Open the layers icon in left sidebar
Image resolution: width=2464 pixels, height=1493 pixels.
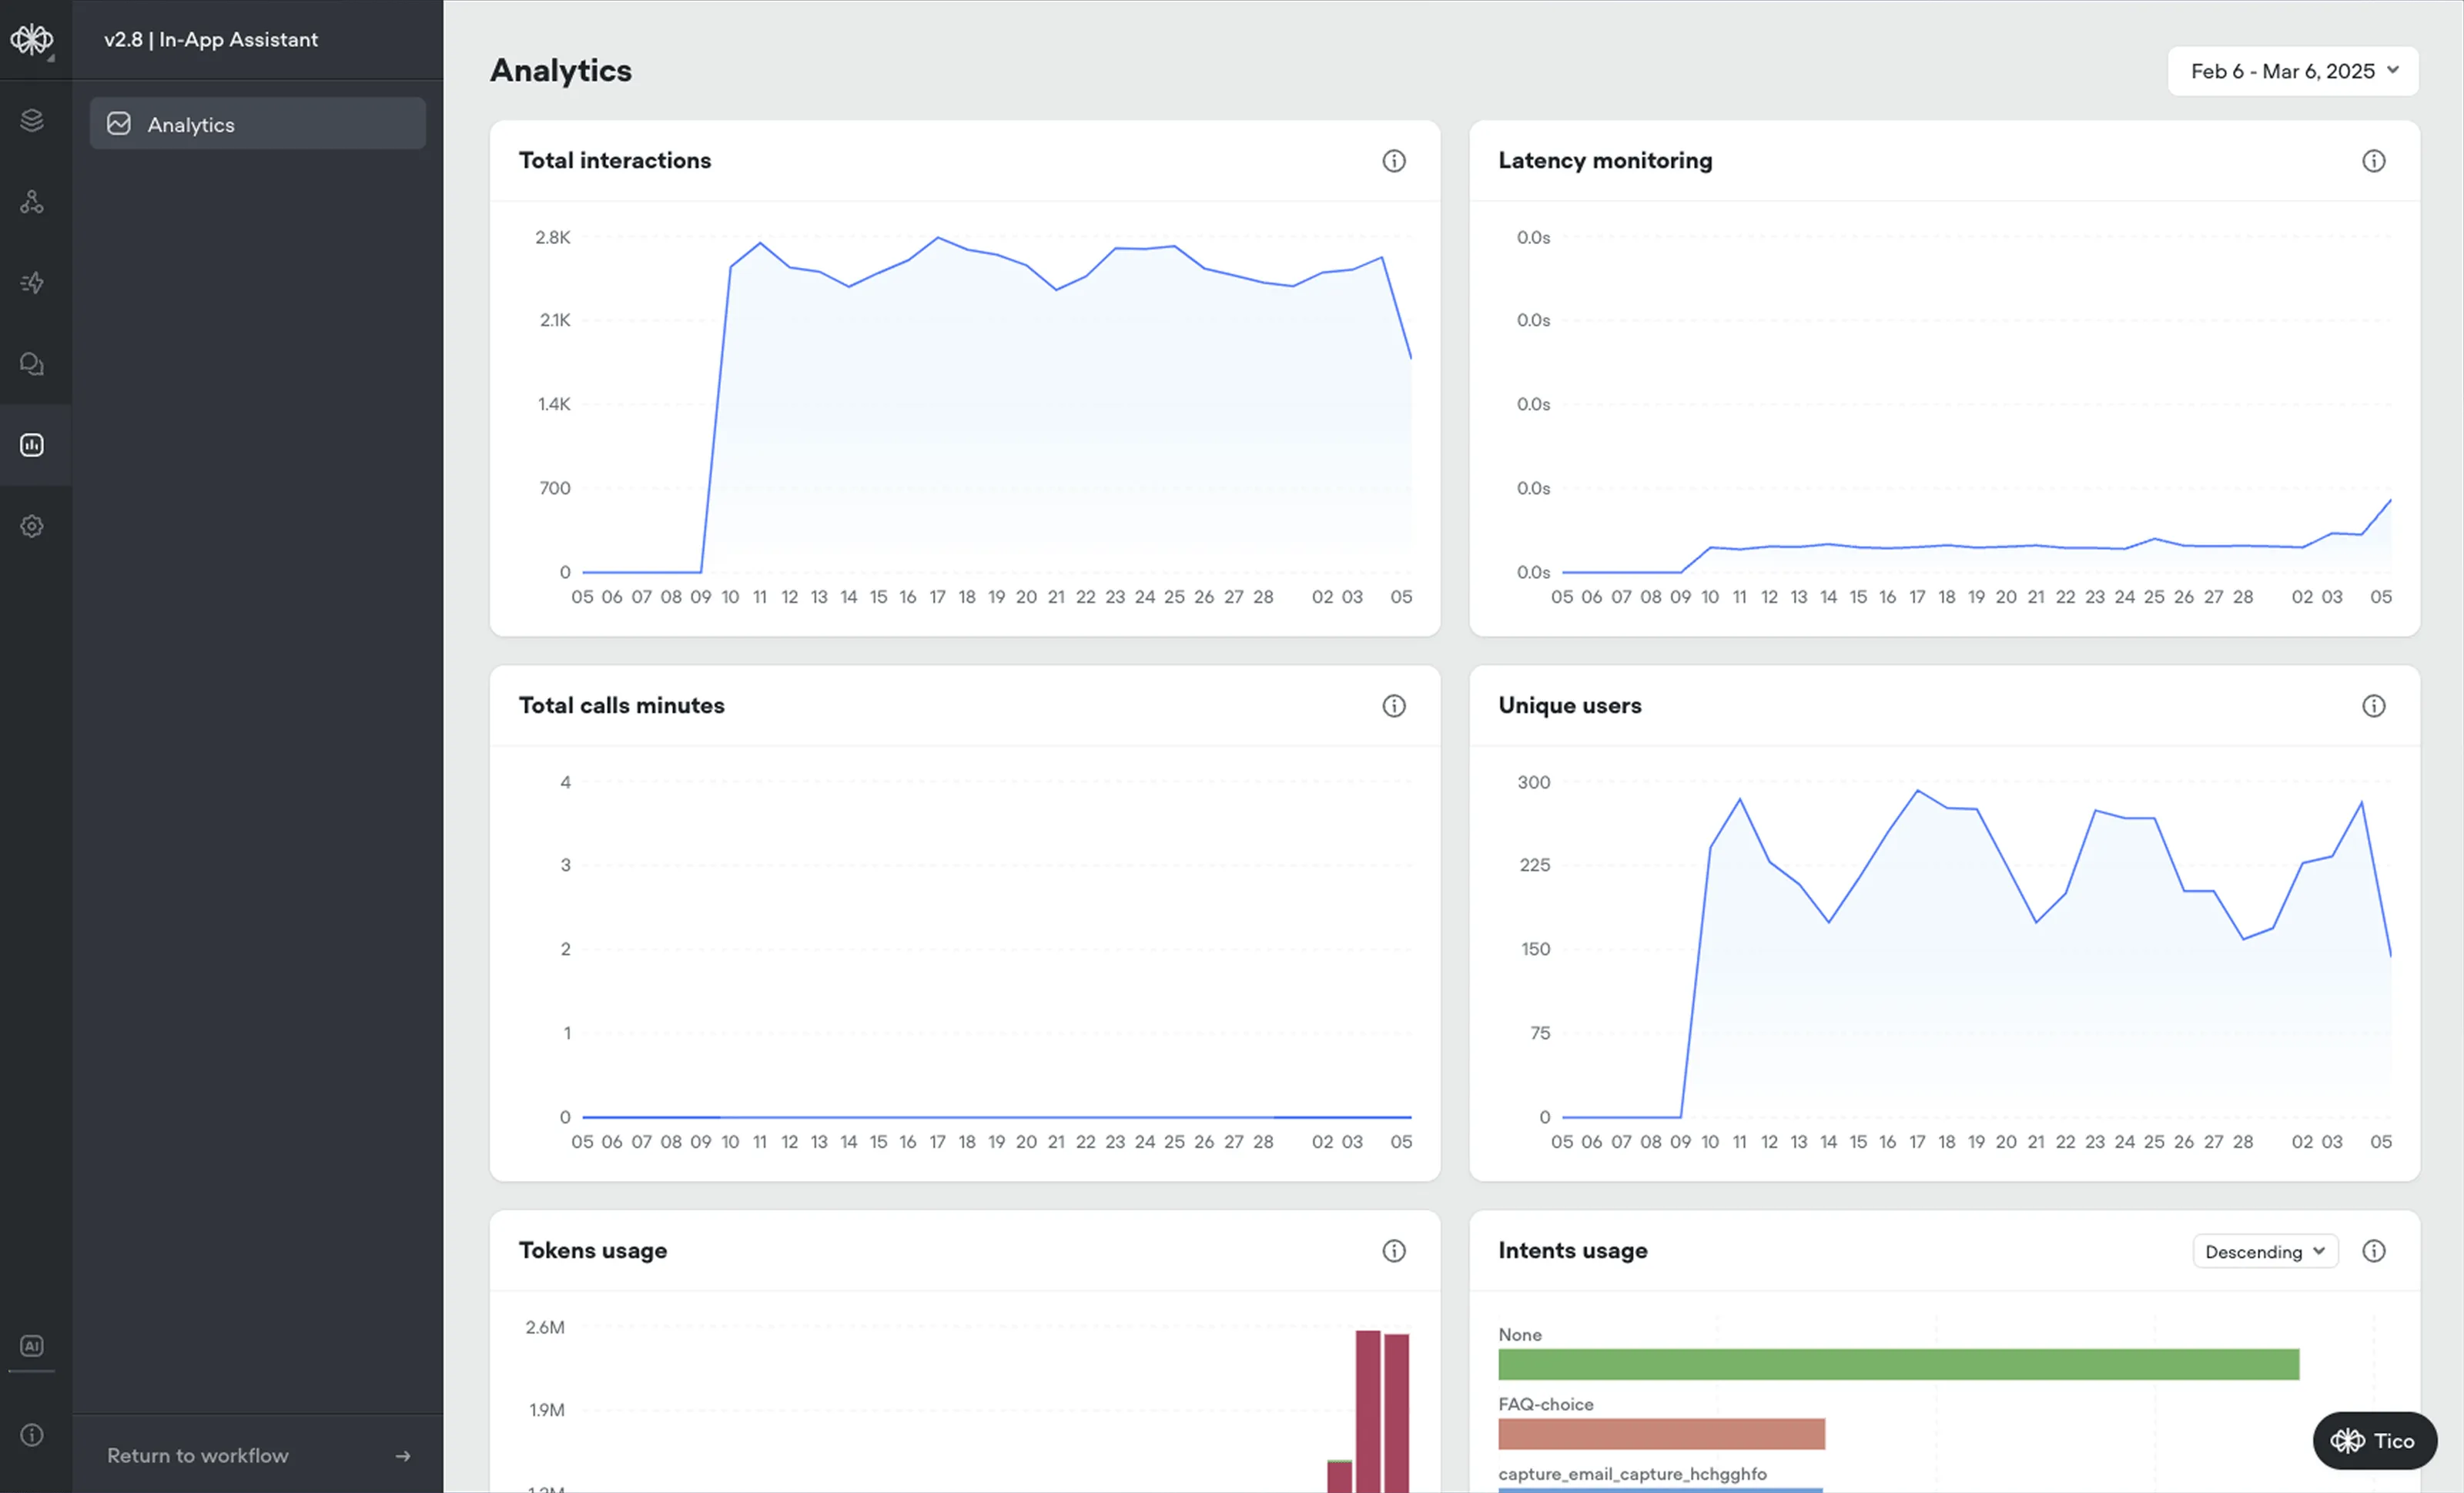pyautogui.click(x=32, y=120)
